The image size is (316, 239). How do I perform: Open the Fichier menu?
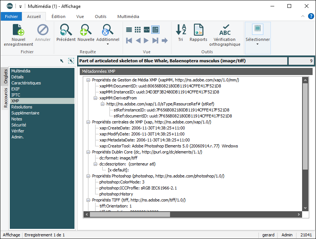[11, 17]
